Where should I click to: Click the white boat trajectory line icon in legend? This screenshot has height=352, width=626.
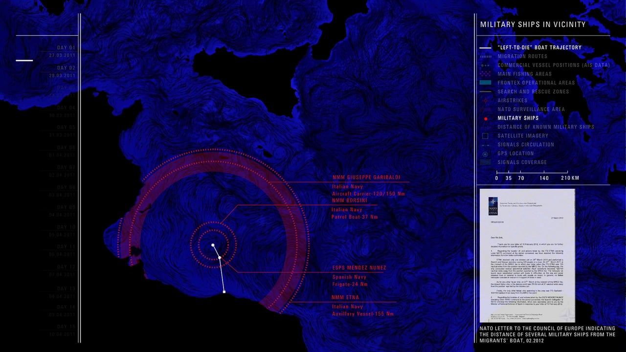[485, 48]
